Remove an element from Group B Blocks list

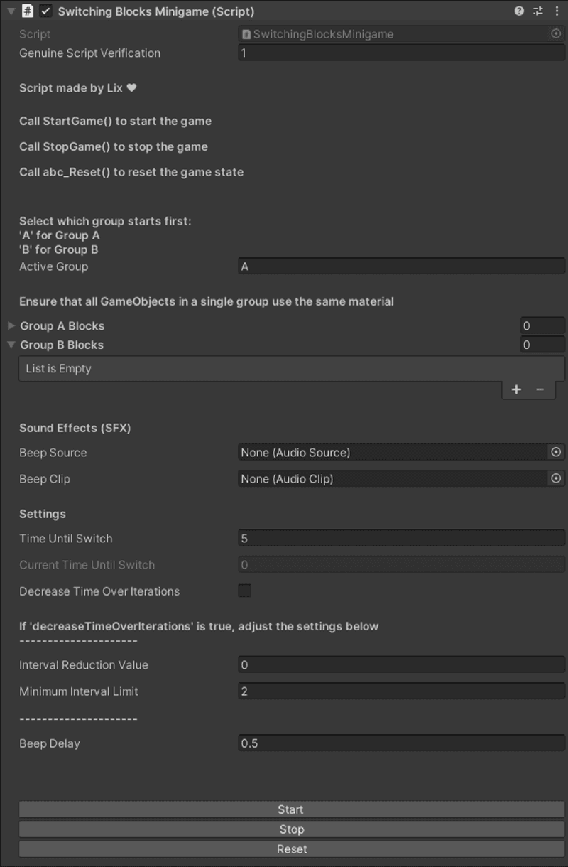(540, 389)
